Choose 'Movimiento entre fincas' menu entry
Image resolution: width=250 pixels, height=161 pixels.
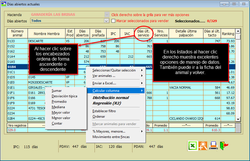[x=111, y=137]
